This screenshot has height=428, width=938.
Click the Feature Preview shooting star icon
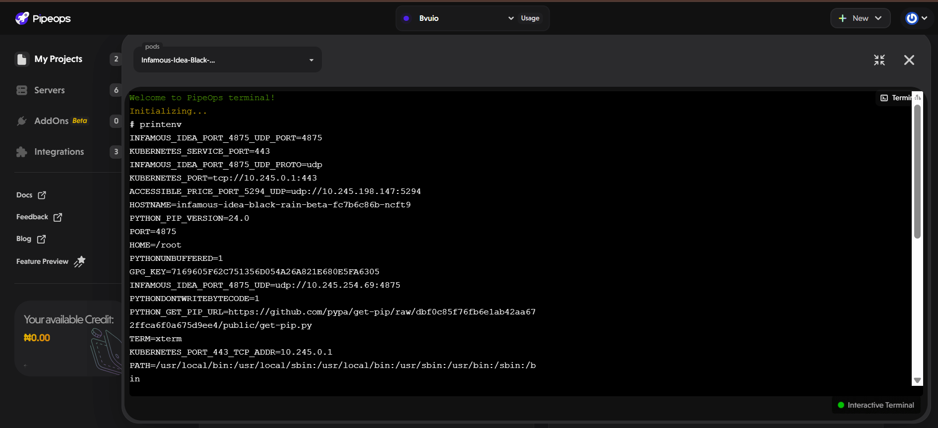click(80, 261)
